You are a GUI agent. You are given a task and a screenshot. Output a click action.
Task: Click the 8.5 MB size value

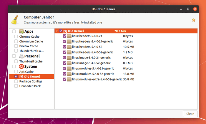coord(128,63)
